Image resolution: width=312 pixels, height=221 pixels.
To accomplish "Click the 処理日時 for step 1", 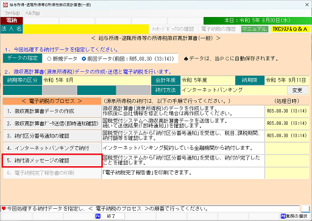I will click(x=287, y=111).
